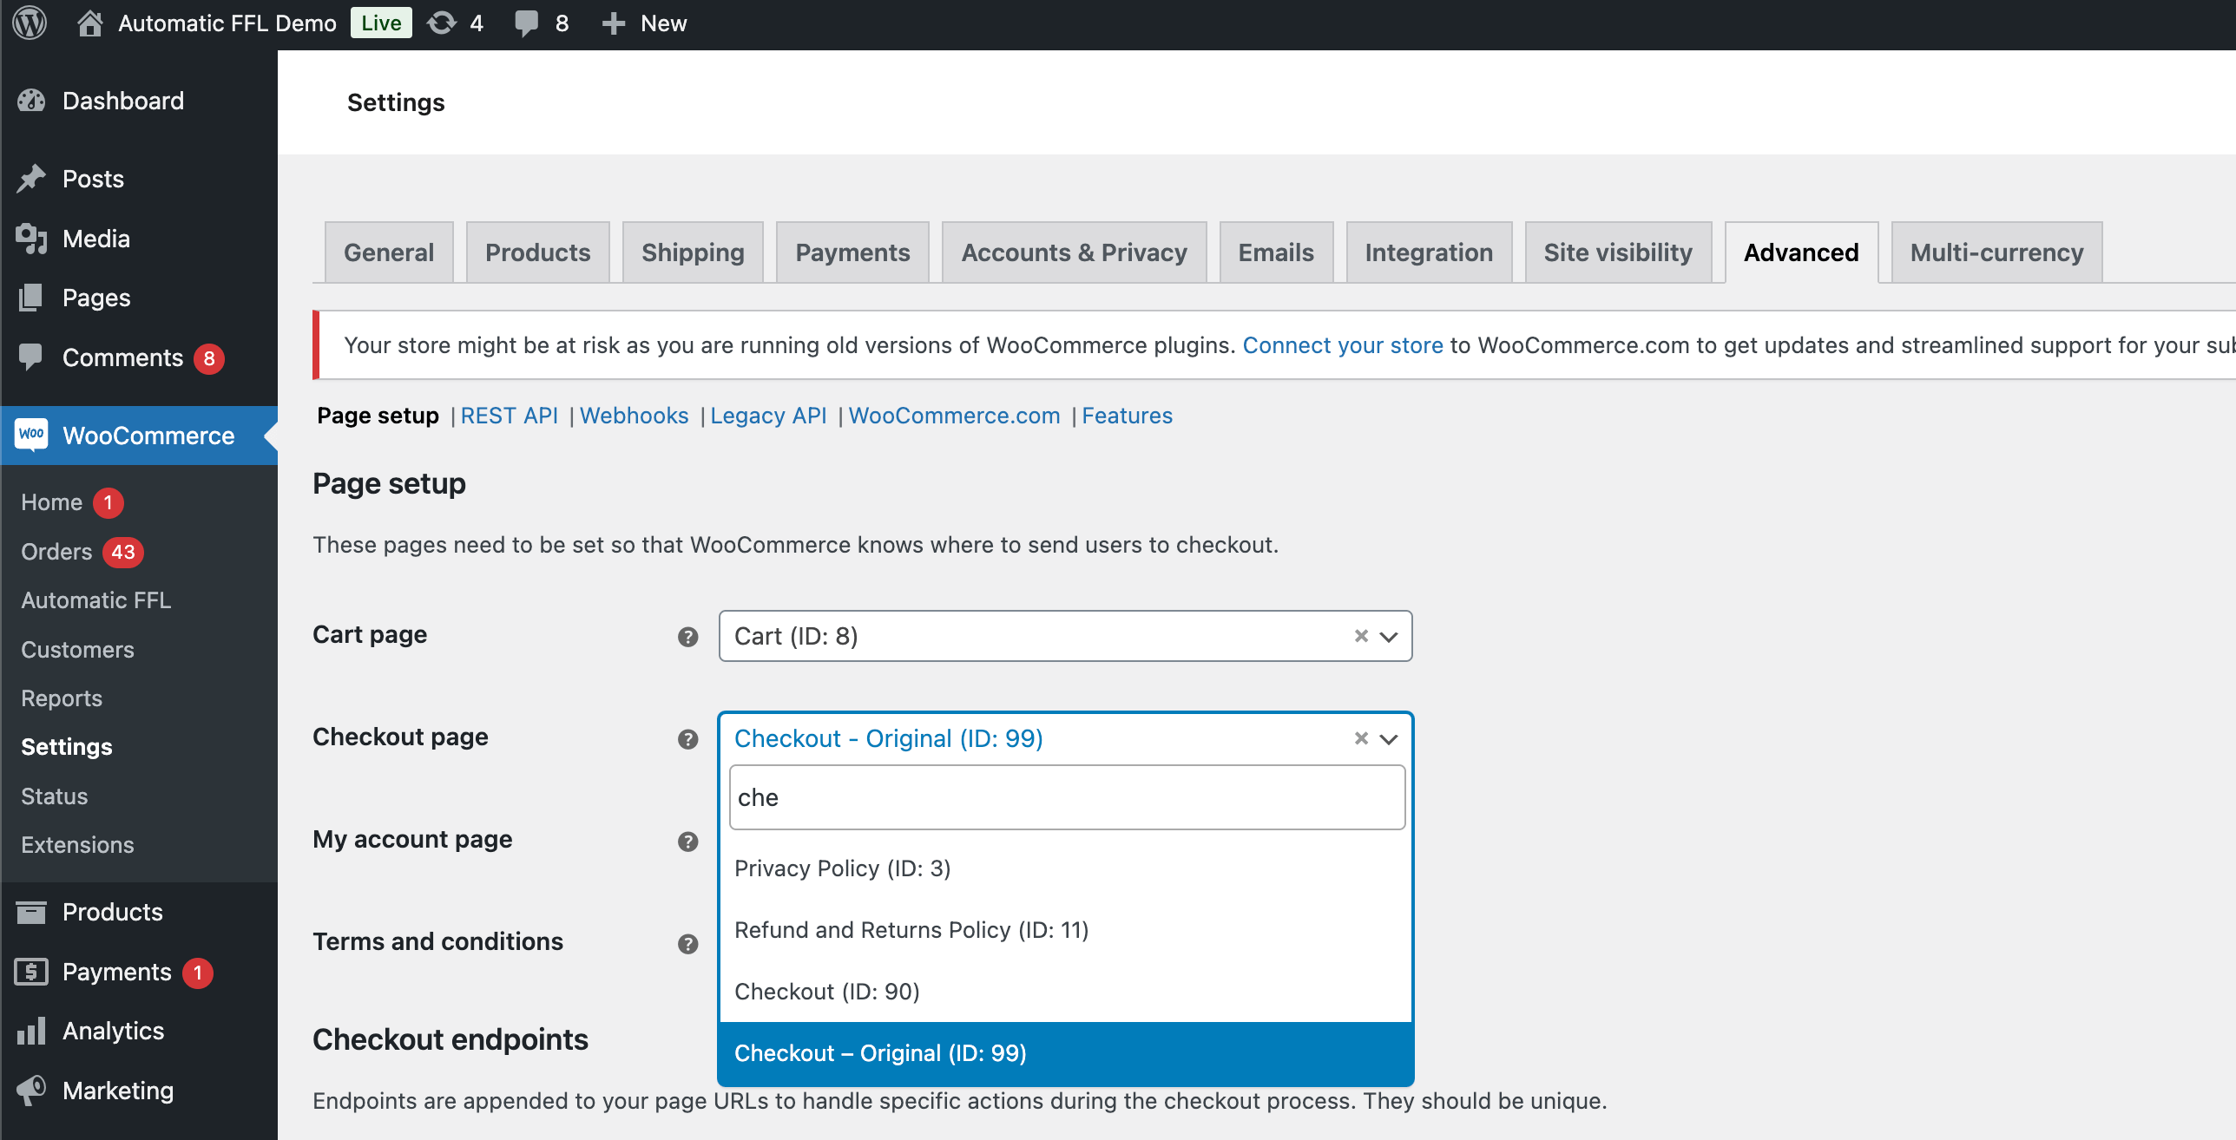Clear the Checkout page selection with X
This screenshot has width=2236, height=1140.
(1361, 738)
